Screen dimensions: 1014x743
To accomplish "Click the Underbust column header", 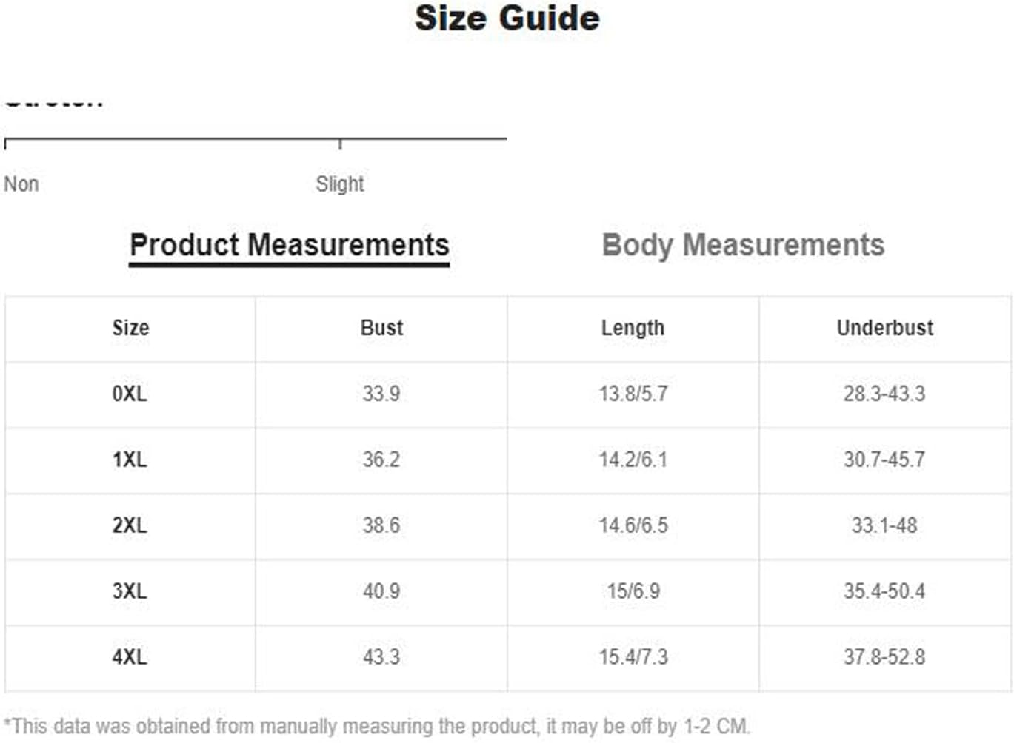I will [885, 328].
